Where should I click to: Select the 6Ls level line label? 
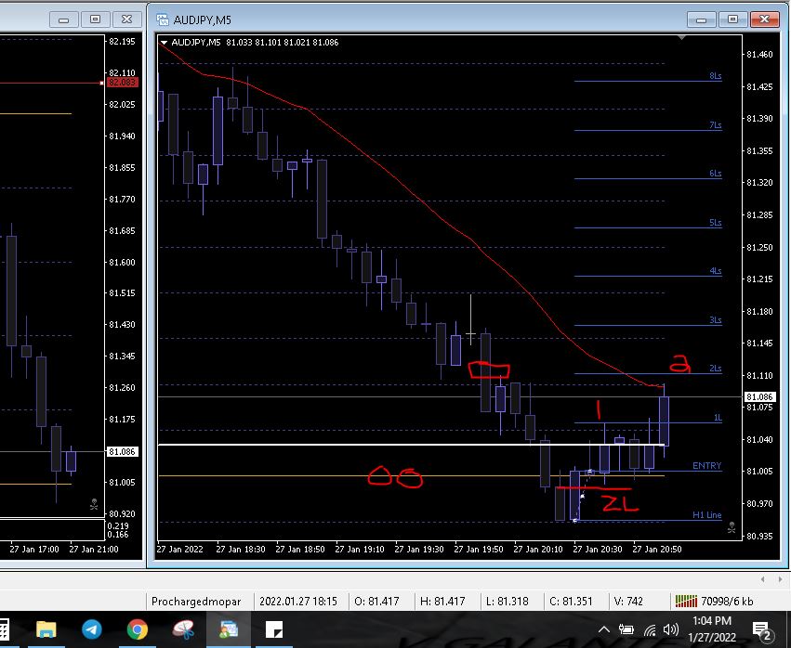pyautogui.click(x=716, y=174)
